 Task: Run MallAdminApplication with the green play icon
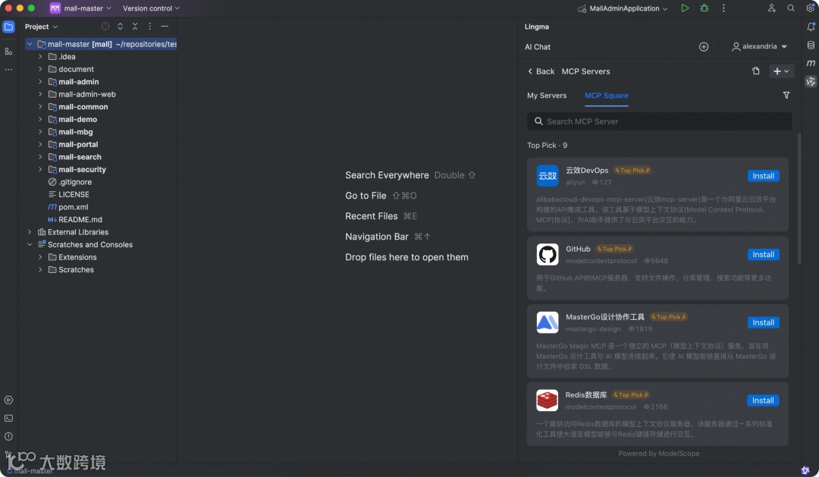click(x=685, y=8)
